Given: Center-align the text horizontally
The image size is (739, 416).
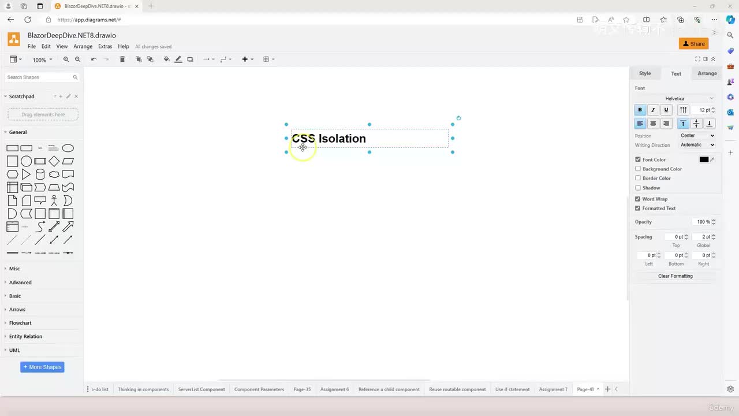Looking at the screenshot, I should pyautogui.click(x=653, y=124).
